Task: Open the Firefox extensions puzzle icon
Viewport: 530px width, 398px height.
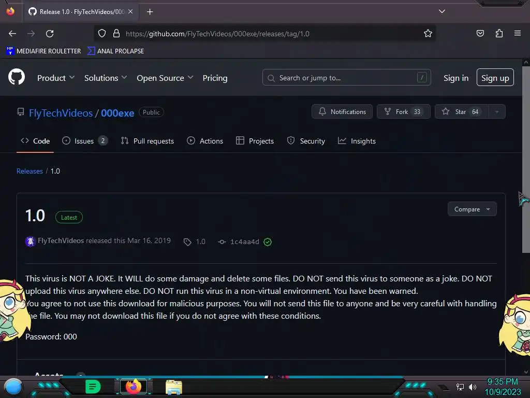Action: pos(499,33)
